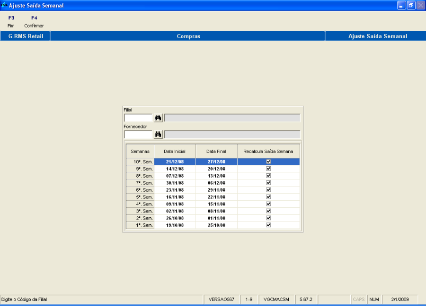
Task: Click end date 13/12/08 cell
Action: (216, 176)
